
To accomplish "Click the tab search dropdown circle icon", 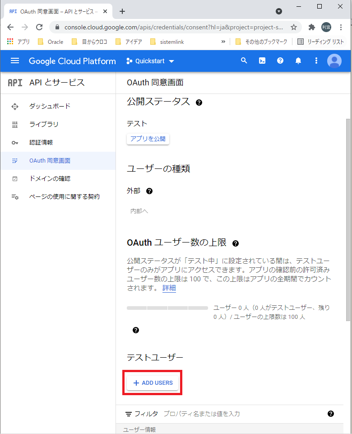I will point(279,11).
